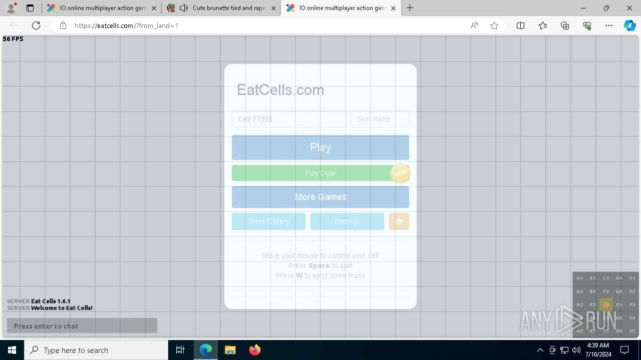Open Edge Settings and more menu
This screenshot has height=360, width=641.
tap(609, 25)
